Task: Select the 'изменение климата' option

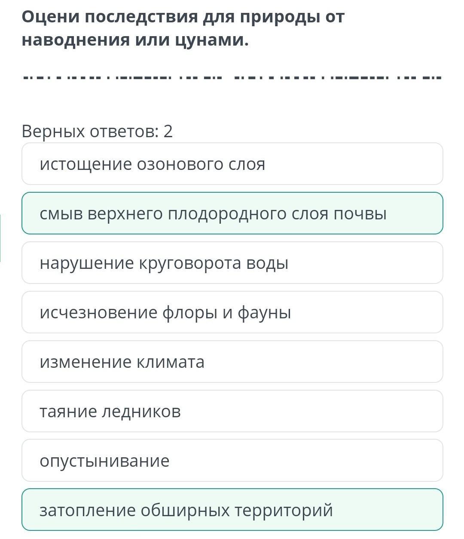Action: point(232,362)
